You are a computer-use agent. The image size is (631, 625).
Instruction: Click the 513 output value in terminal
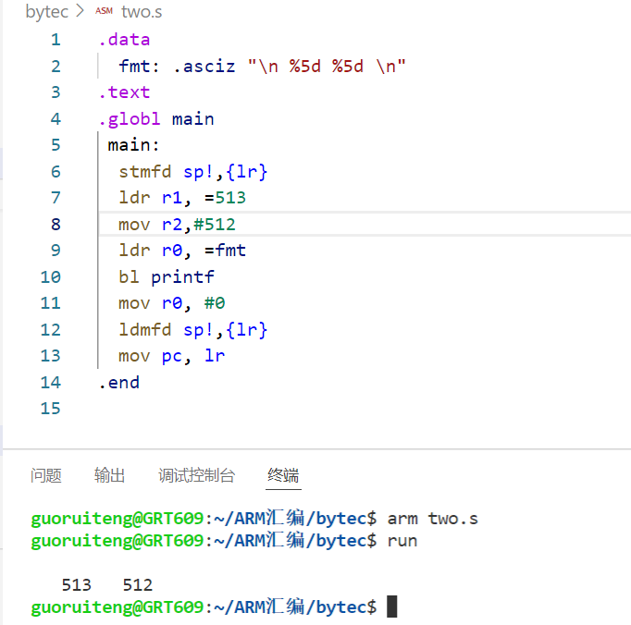coord(77,584)
